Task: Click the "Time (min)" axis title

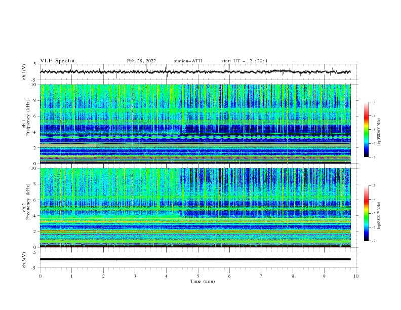Action: [203, 281]
